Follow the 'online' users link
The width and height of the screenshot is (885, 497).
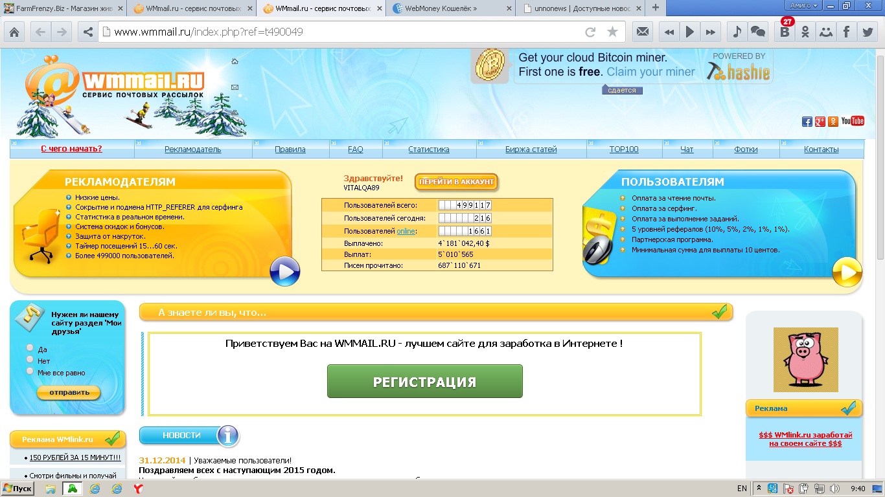pyautogui.click(x=406, y=231)
